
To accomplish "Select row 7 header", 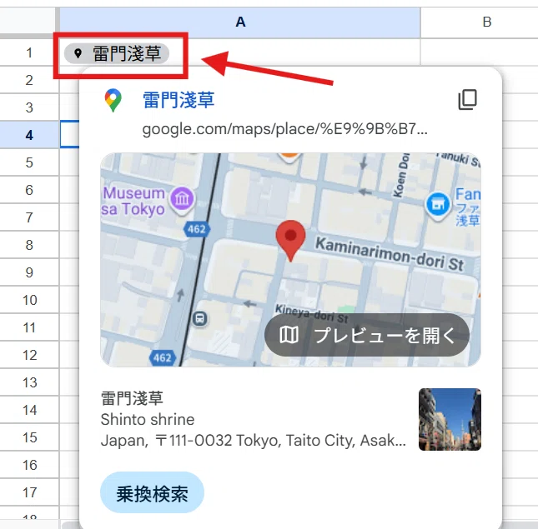I will (x=29, y=217).
